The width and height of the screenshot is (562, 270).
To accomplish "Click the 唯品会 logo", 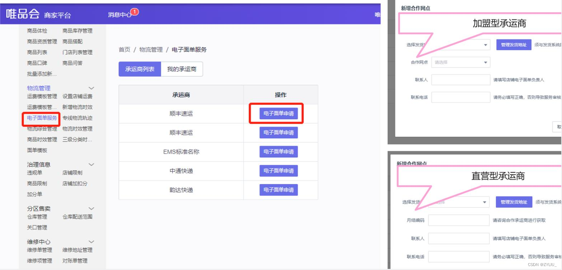I will point(23,14).
